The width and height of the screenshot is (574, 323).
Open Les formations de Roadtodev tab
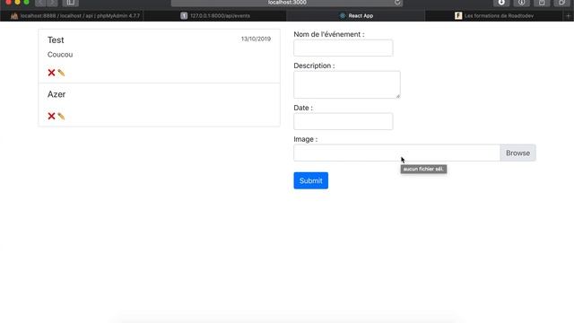pyautogui.click(x=494, y=16)
